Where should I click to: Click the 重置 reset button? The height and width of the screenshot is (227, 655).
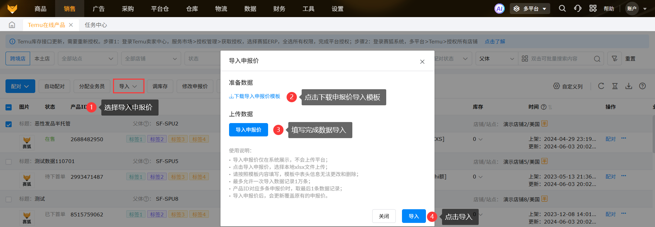coord(630,58)
